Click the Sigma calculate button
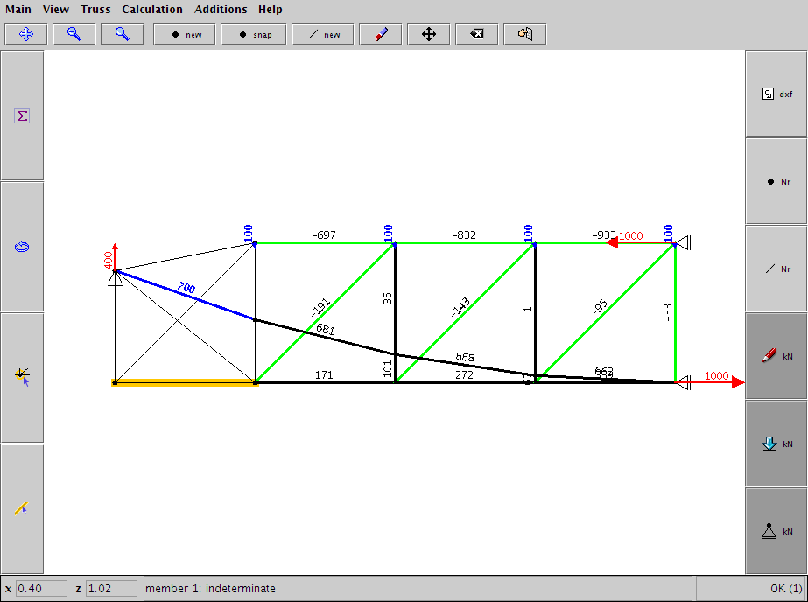This screenshot has width=808, height=602. [23, 115]
